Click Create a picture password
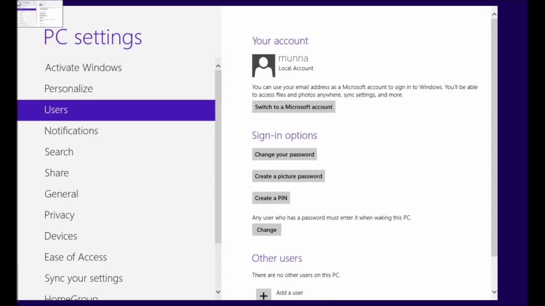Image resolution: width=545 pixels, height=306 pixels. click(288, 176)
